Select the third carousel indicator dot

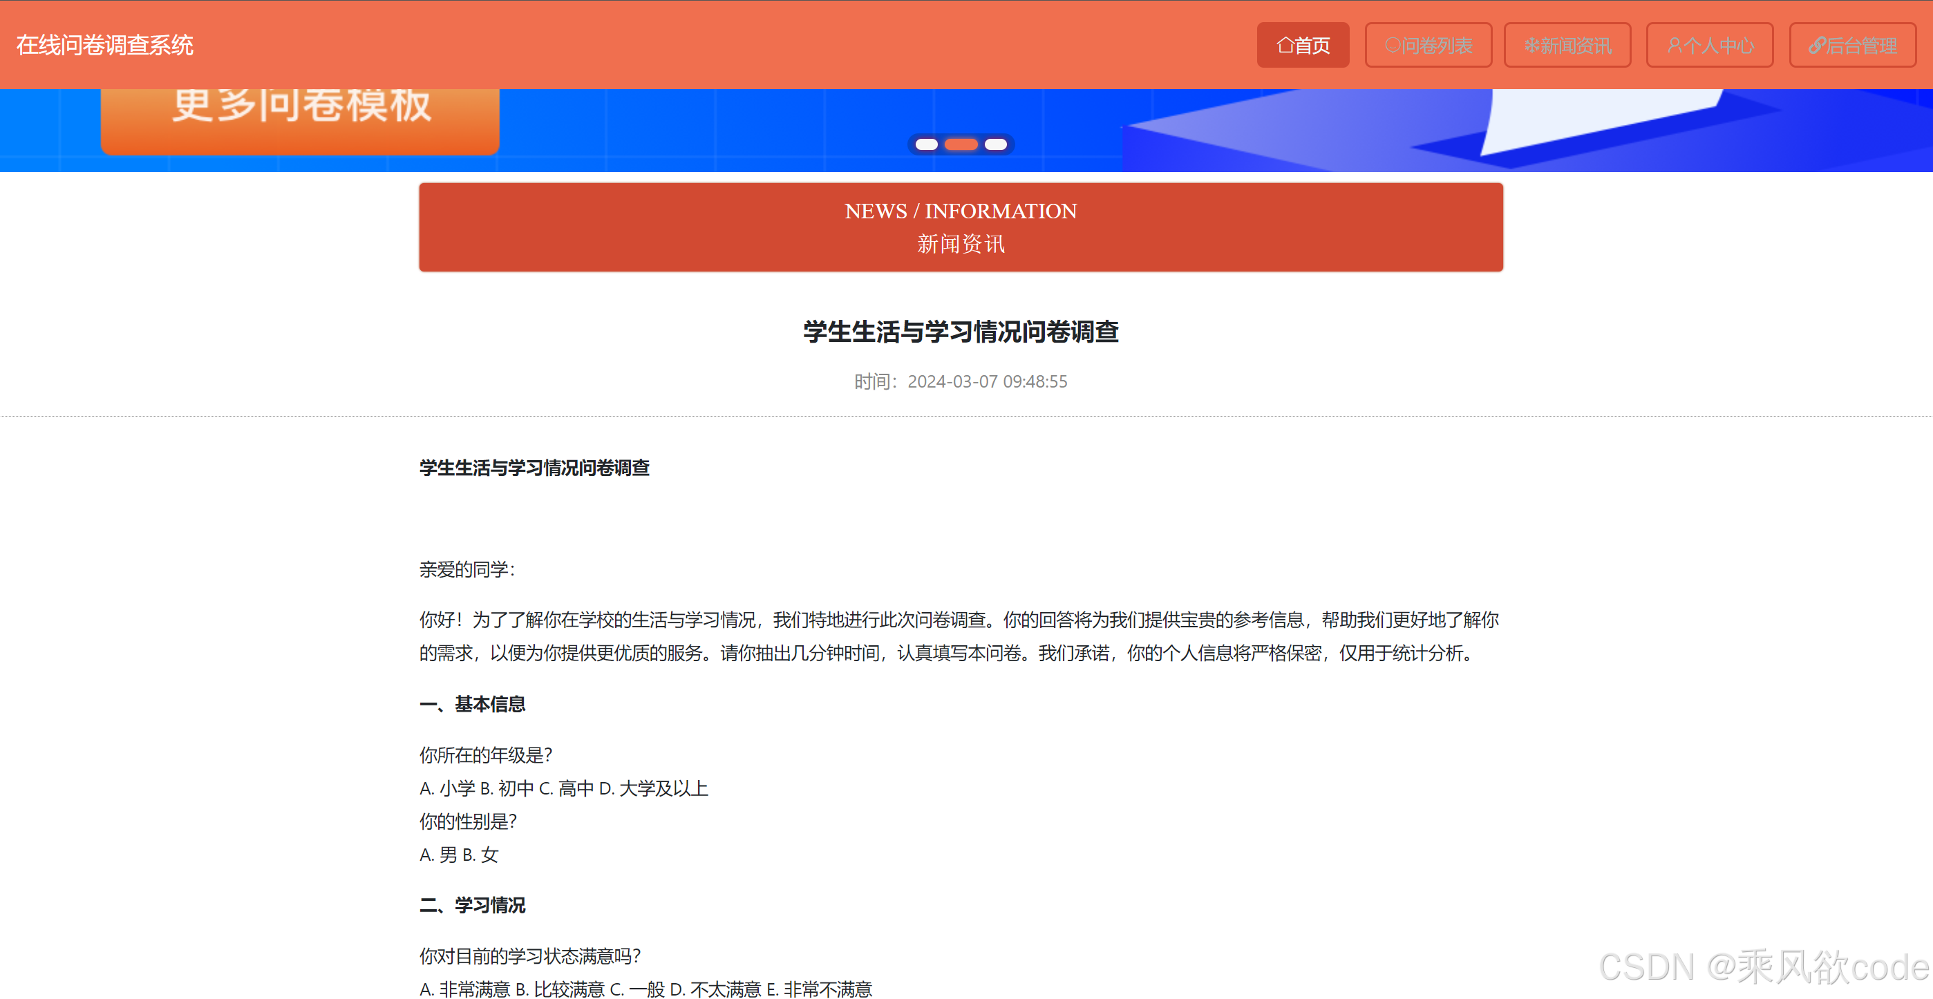coord(996,145)
